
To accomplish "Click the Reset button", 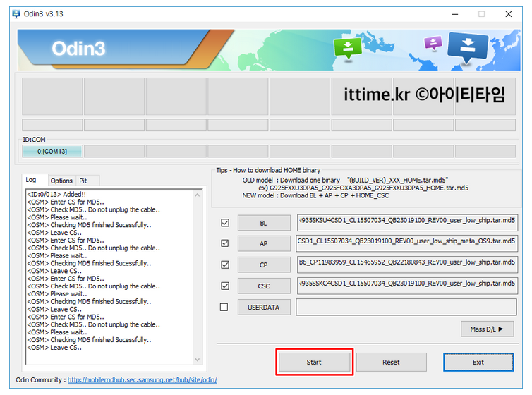I will point(391,362).
